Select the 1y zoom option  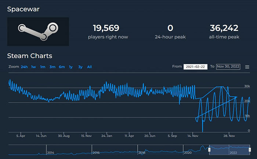point(71,67)
